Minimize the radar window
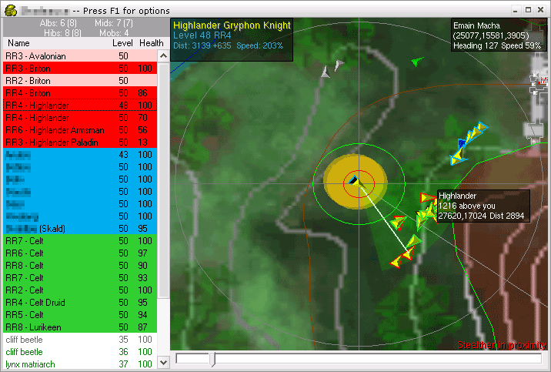Viewport: 551px width, 372px height. [x=515, y=10]
